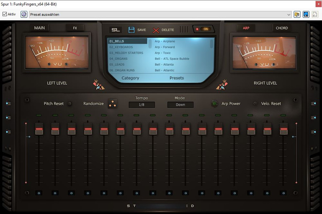Select the 02_KEYBOARDS category
322x214 pixels.
[x=127, y=47]
